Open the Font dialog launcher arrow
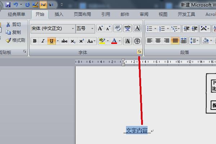The height and width of the screenshot is (144, 216). [139, 51]
